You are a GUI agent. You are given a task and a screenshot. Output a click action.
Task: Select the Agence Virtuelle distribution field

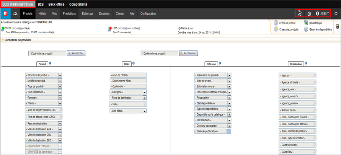[x=298, y=82]
